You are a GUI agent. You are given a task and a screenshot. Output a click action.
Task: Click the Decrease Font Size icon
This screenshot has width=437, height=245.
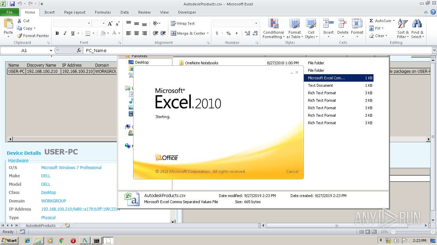117,23
